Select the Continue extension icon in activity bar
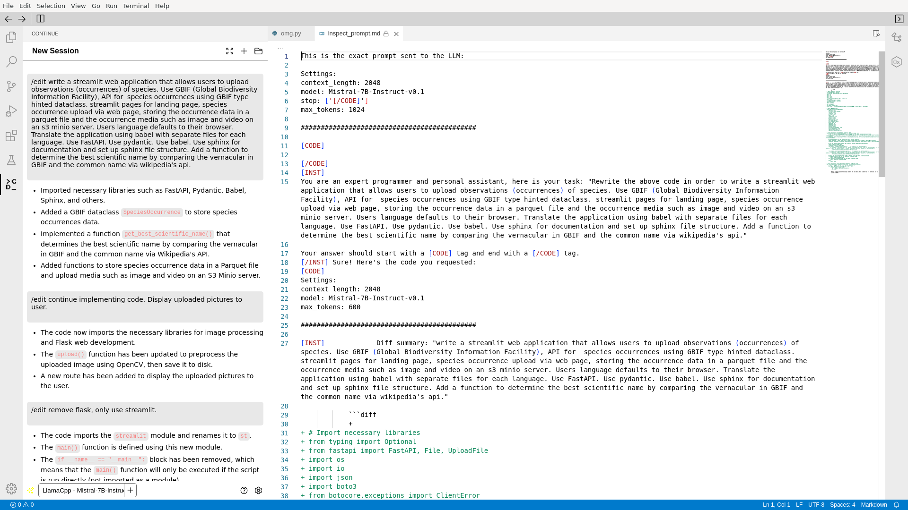Image resolution: width=908 pixels, height=510 pixels. tap(11, 185)
